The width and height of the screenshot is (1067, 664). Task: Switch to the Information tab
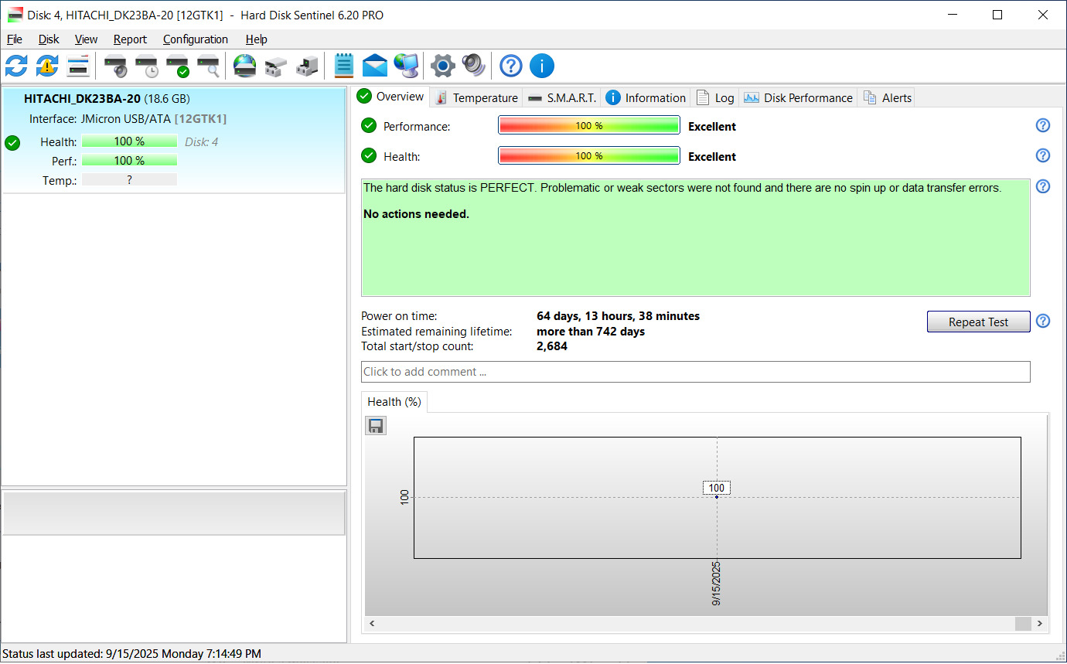coord(646,97)
